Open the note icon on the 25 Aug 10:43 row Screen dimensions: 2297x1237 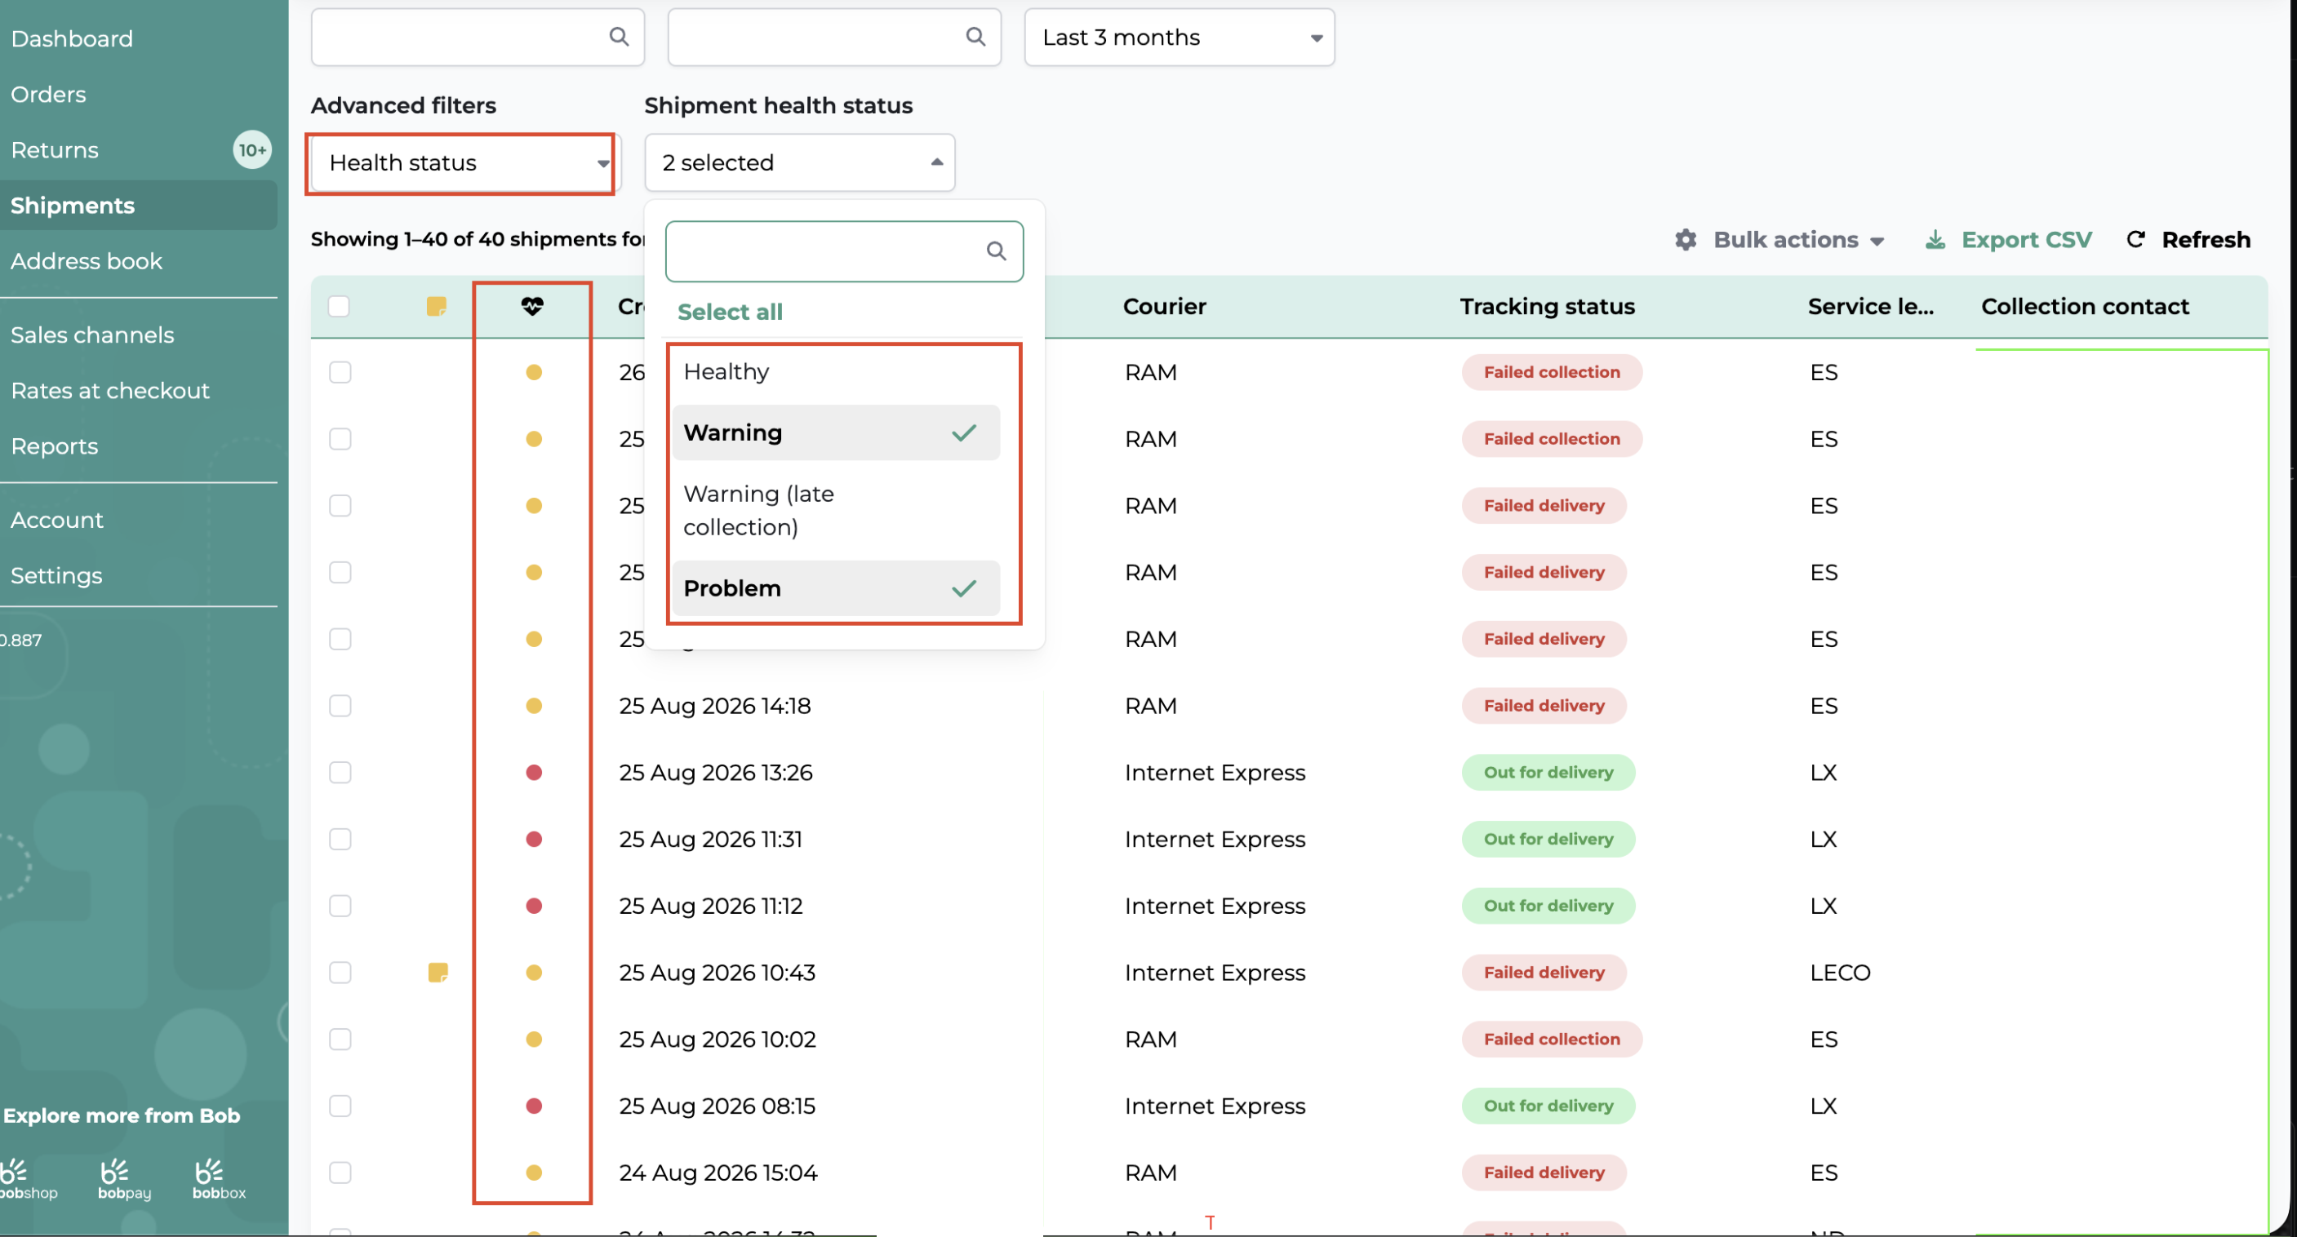coord(438,973)
